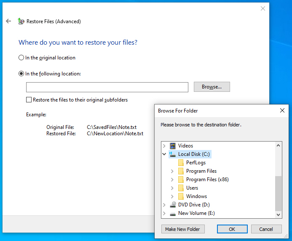Select the 'Program Files' folder label

coord(201,171)
